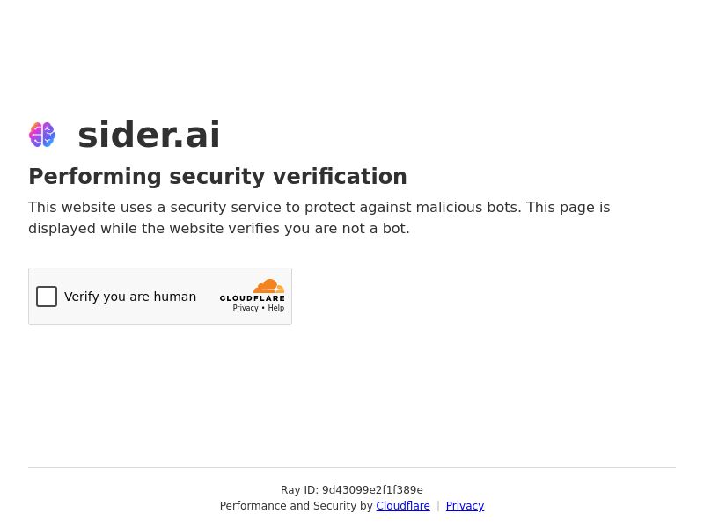
Task: Open the footer Privacy link
Action: point(466,505)
